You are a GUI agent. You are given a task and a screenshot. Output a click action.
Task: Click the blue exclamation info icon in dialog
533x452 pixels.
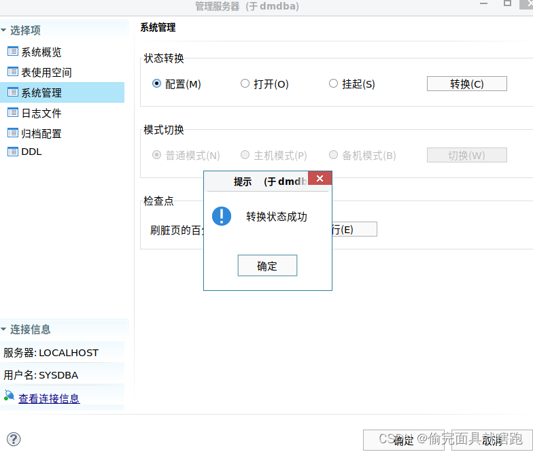(x=222, y=216)
